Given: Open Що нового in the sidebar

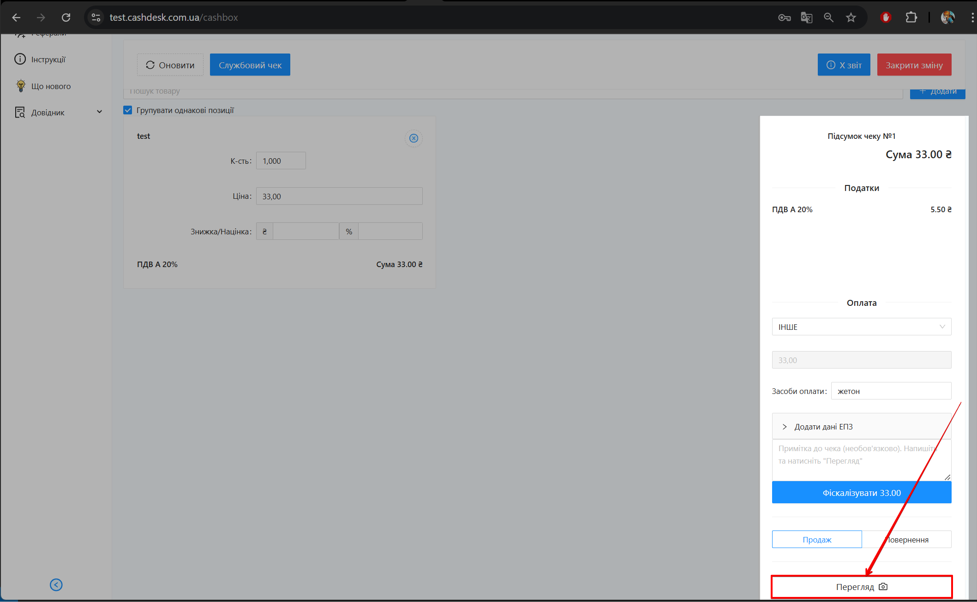Looking at the screenshot, I should coord(51,86).
